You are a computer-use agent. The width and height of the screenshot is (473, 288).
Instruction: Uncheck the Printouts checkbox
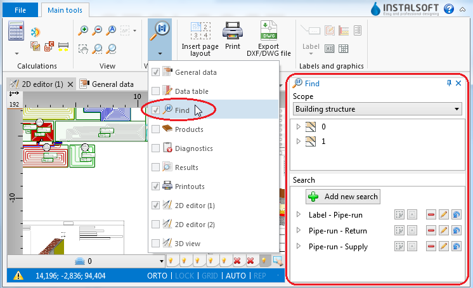pyautogui.click(x=155, y=187)
